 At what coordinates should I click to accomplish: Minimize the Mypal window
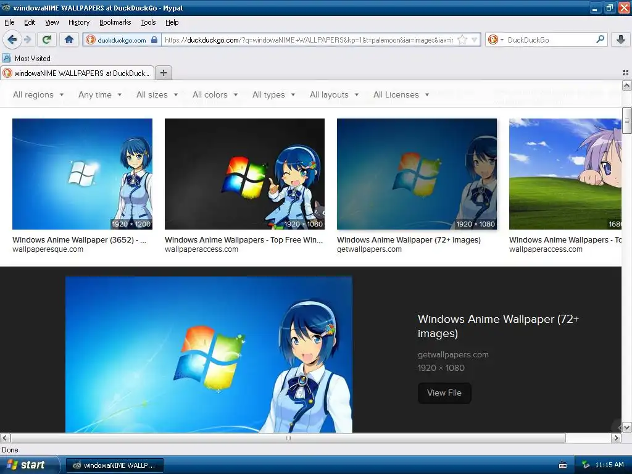596,7
